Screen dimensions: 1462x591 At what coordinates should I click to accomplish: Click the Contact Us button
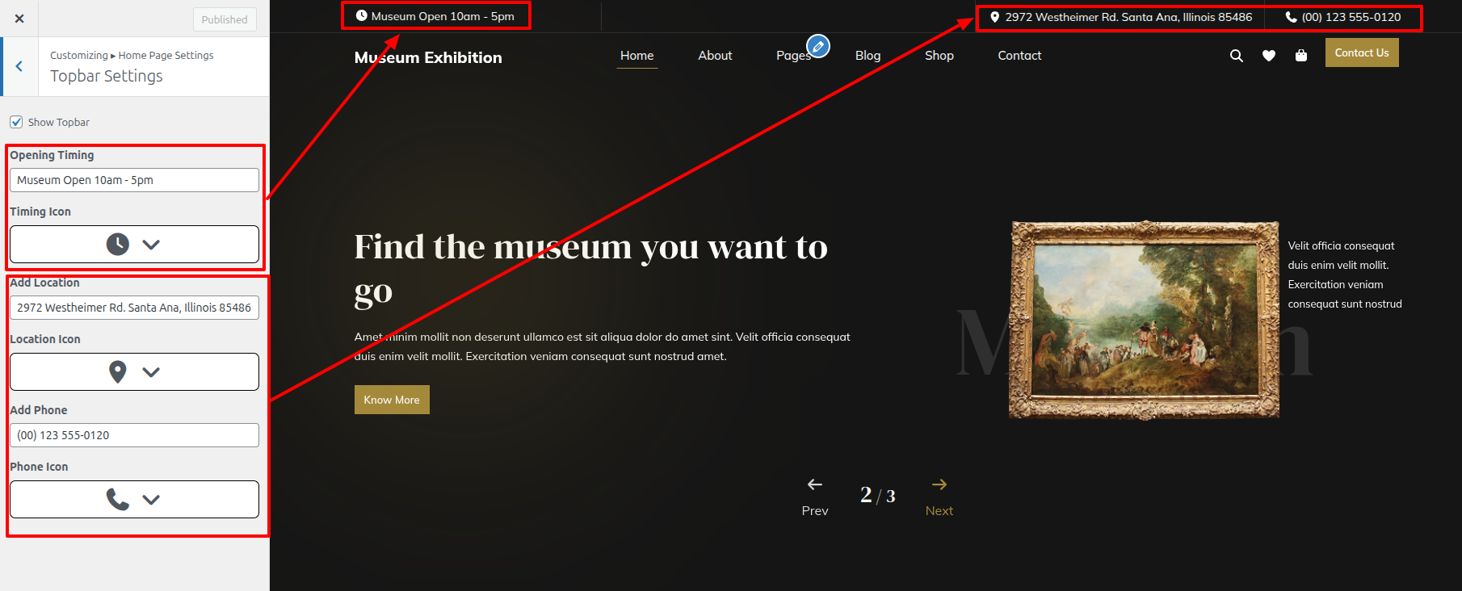tap(1361, 53)
